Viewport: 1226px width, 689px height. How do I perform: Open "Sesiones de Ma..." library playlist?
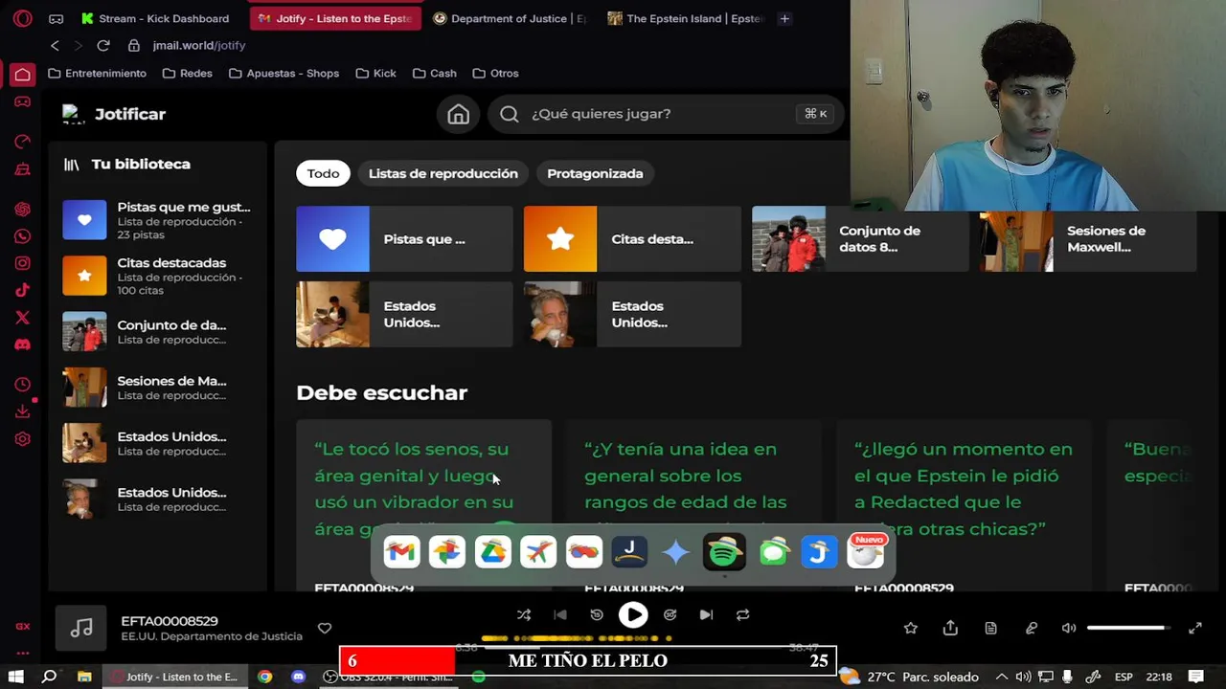tap(157, 388)
